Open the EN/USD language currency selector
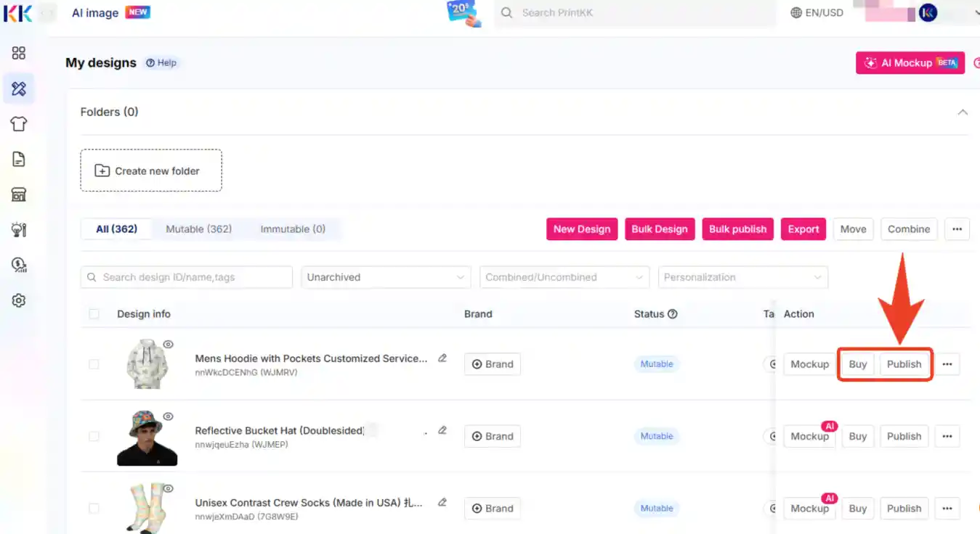The image size is (980, 534). [817, 13]
